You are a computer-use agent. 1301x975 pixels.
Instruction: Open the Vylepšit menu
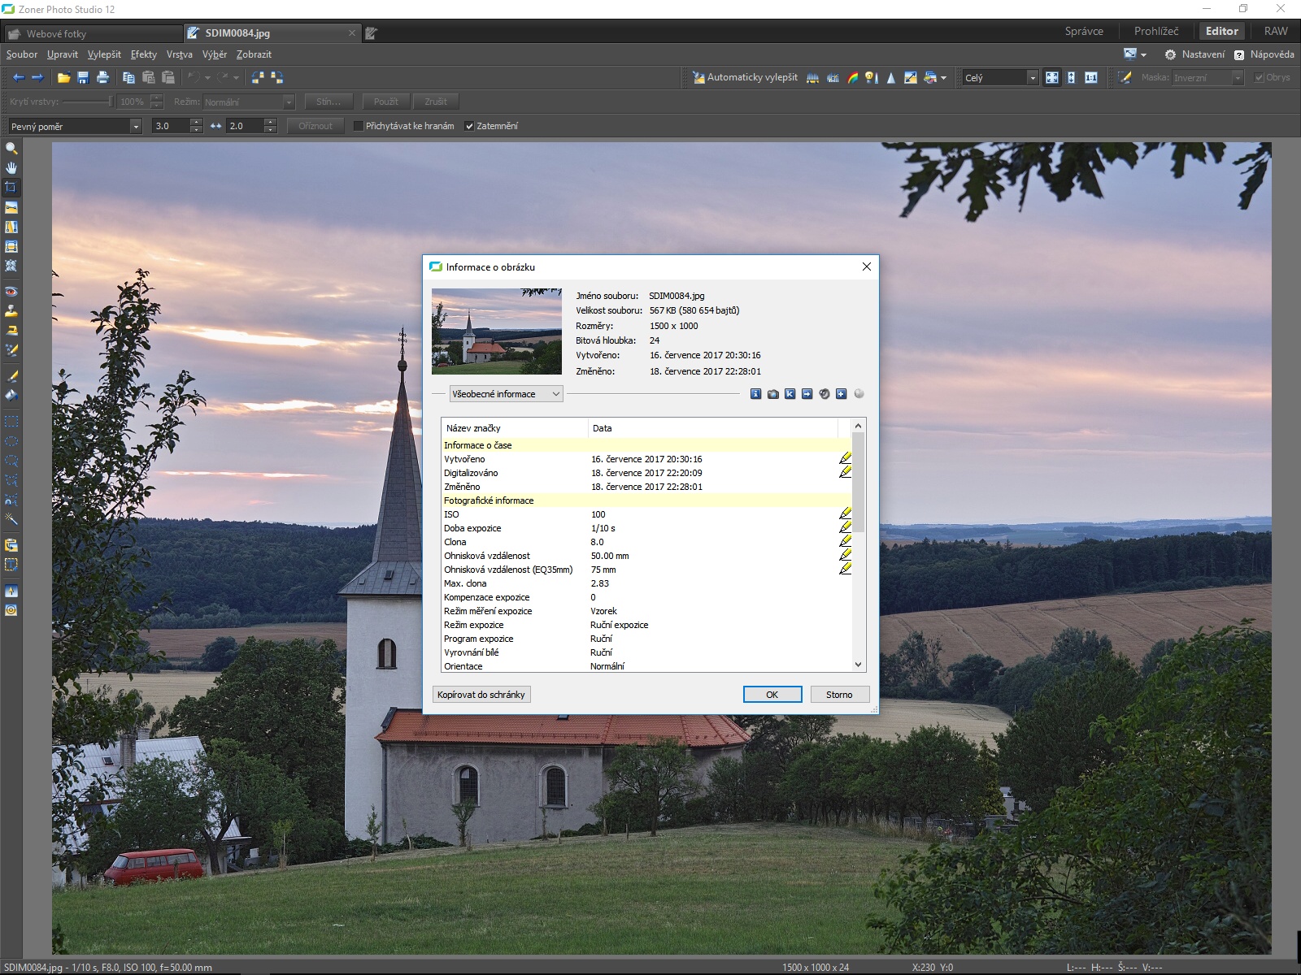pos(104,54)
